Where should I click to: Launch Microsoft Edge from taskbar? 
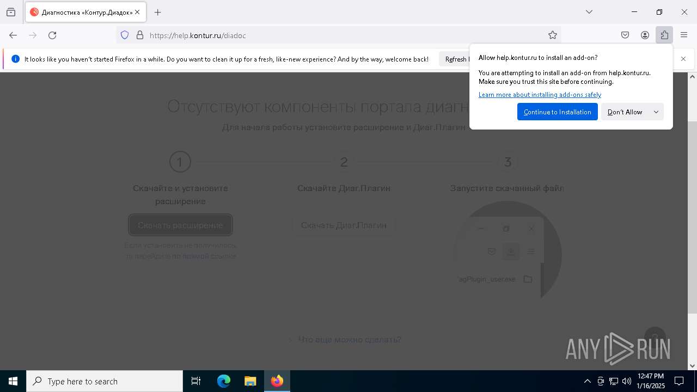coord(224,381)
